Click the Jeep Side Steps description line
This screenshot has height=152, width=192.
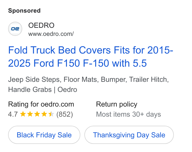click(x=88, y=80)
